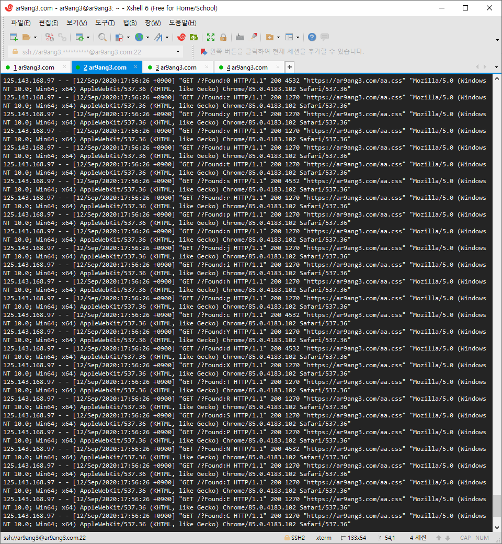Screen dimensions: 502x544
Task: Click '4 세션' in status bar
Action: [418, 538]
